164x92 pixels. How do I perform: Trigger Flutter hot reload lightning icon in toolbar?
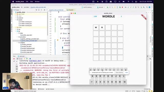tap(115, 7)
